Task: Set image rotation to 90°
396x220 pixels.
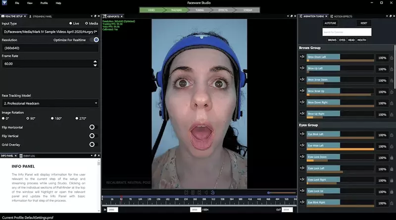Action: [x=28, y=118]
